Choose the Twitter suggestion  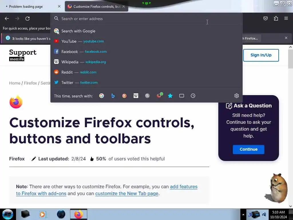pos(146,82)
